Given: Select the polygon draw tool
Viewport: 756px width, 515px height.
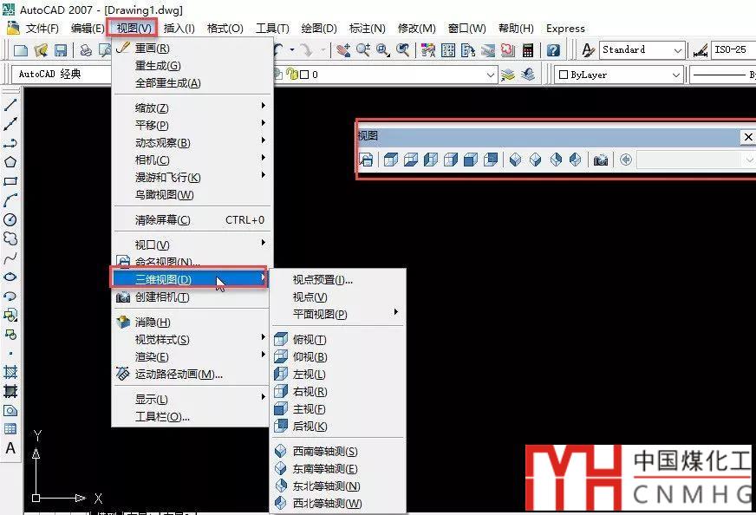Looking at the screenshot, I should (x=10, y=161).
